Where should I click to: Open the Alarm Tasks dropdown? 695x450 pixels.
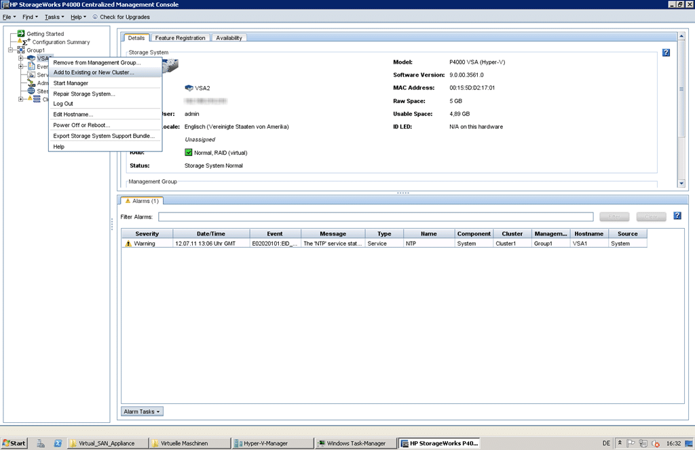[x=142, y=411]
